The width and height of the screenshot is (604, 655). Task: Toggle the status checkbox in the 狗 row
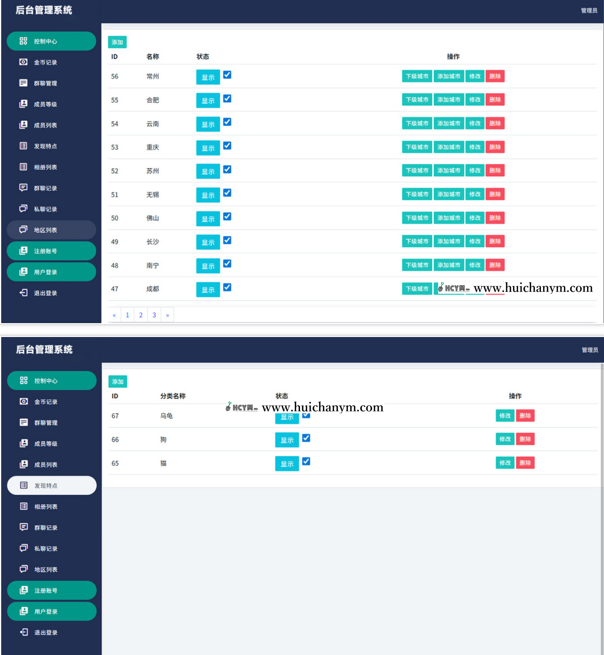pyautogui.click(x=306, y=438)
